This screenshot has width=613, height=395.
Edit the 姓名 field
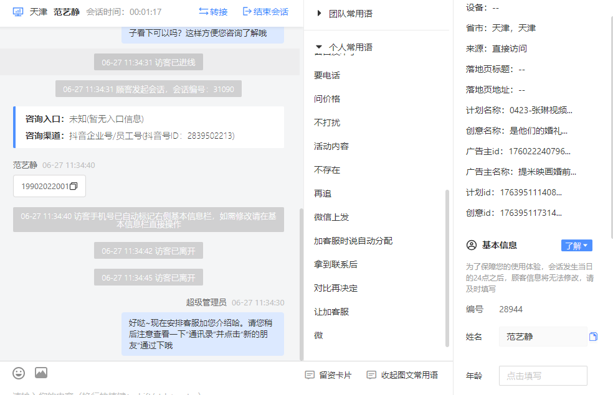(x=543, y=337)
